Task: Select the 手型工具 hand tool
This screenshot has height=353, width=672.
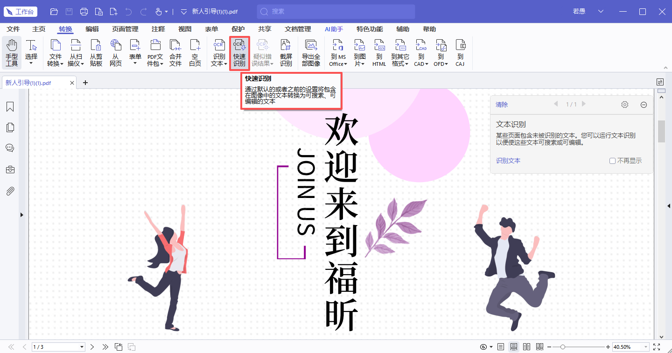Action: pos(12,53)
